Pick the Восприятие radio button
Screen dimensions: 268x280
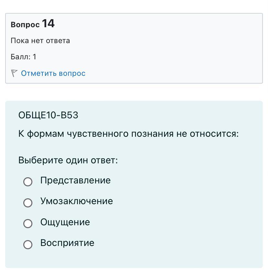click(x=28, y=244)
